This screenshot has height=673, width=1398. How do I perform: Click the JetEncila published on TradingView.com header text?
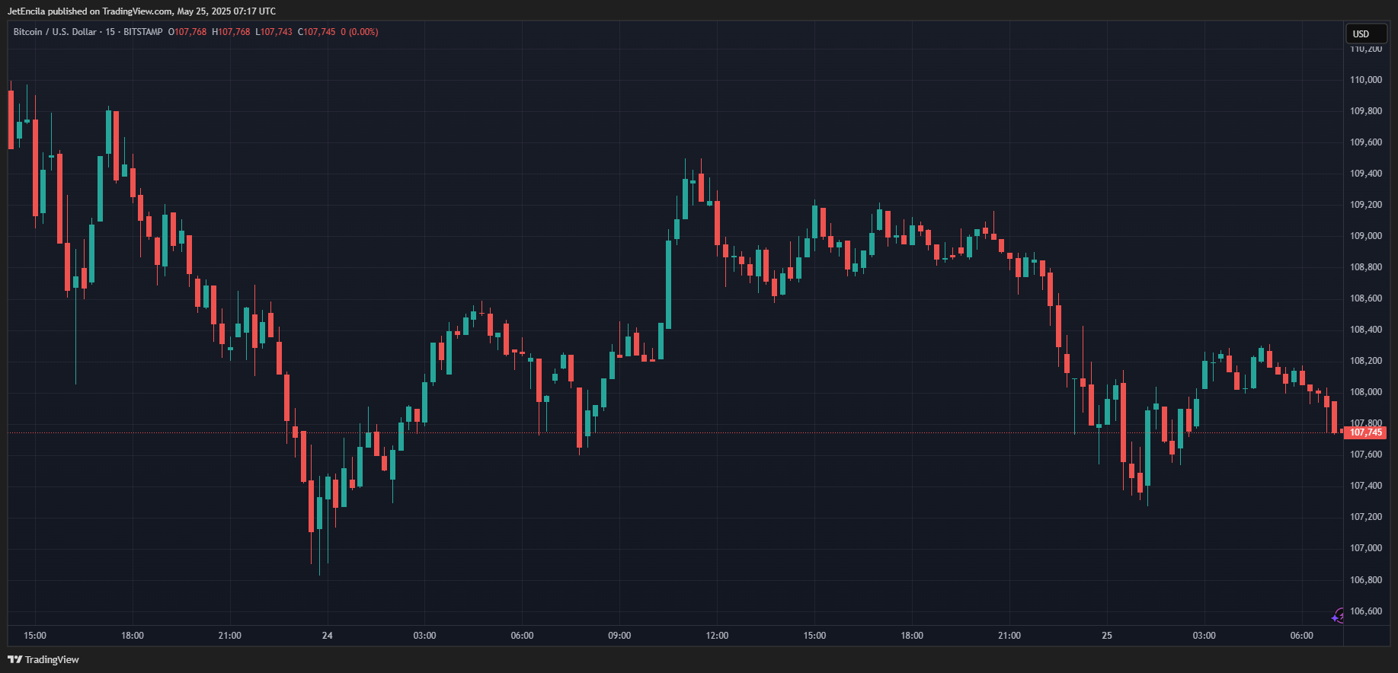tap(142, 11)
